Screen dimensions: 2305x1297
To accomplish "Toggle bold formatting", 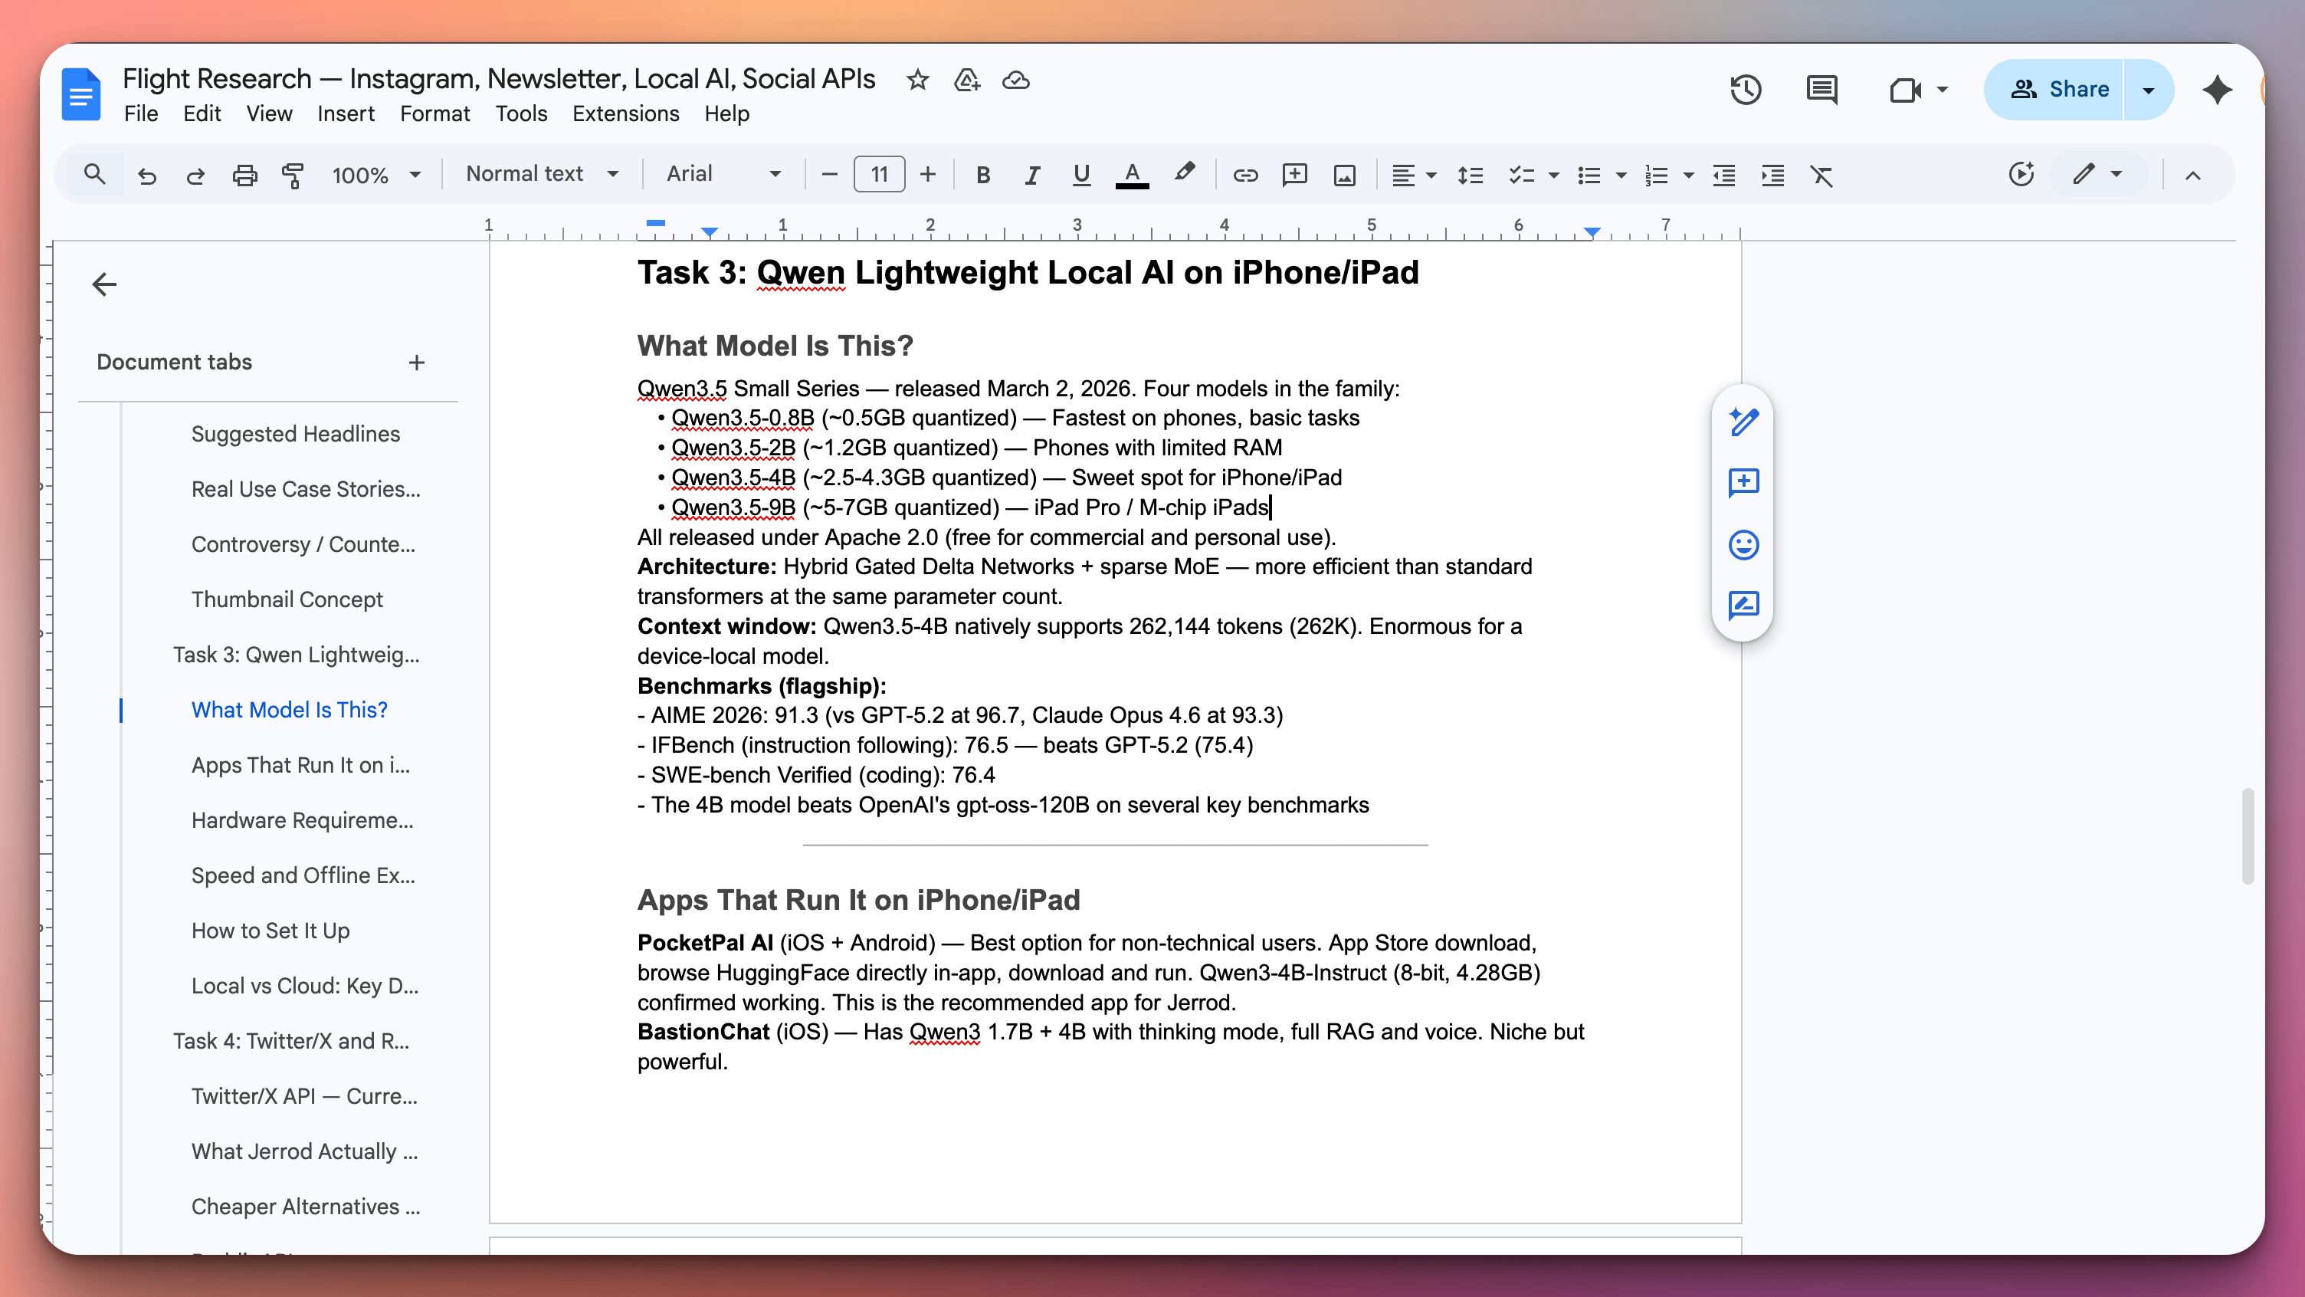I will point(982,175).
